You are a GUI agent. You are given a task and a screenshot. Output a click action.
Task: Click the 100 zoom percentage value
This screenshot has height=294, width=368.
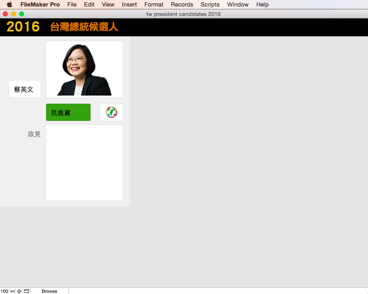tap(4, 291)
